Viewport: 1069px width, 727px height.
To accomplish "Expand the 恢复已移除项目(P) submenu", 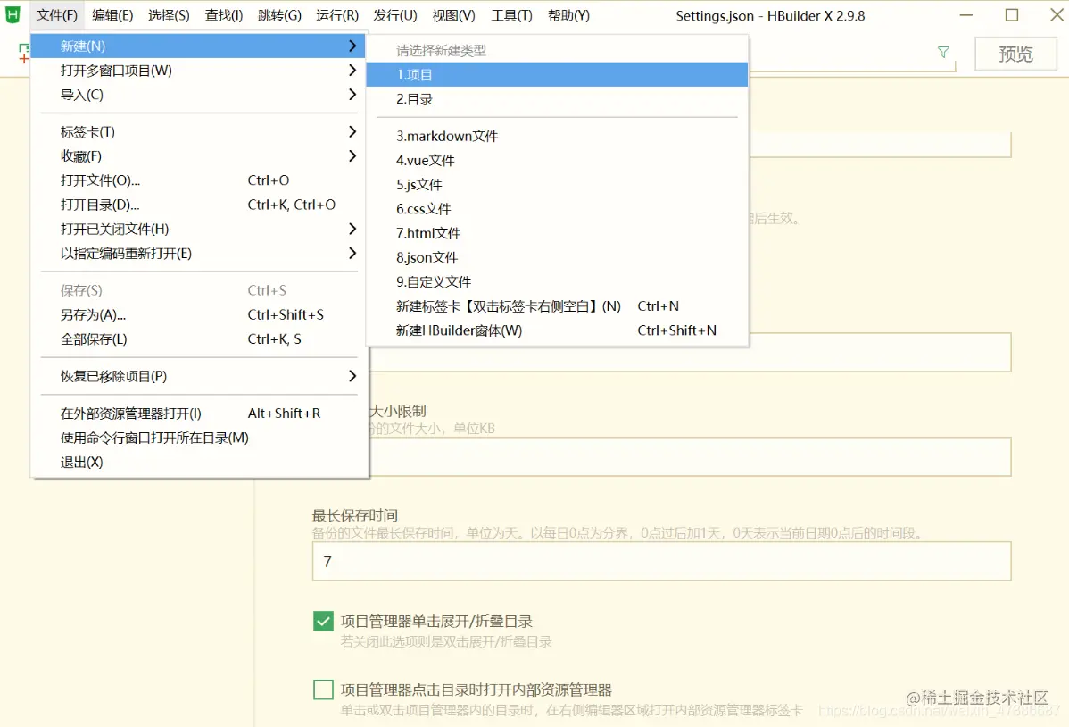I will [x=353, y=376].
